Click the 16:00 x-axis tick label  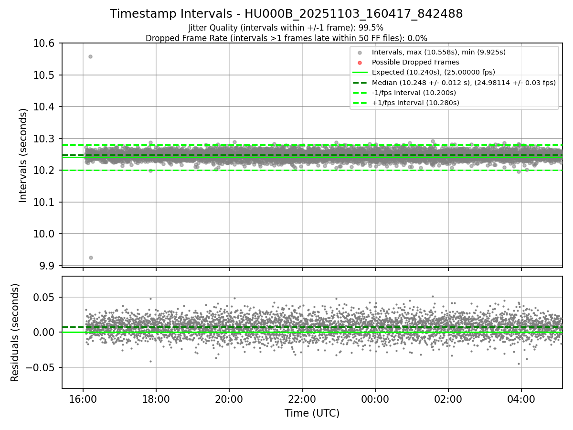coord(83,398)
